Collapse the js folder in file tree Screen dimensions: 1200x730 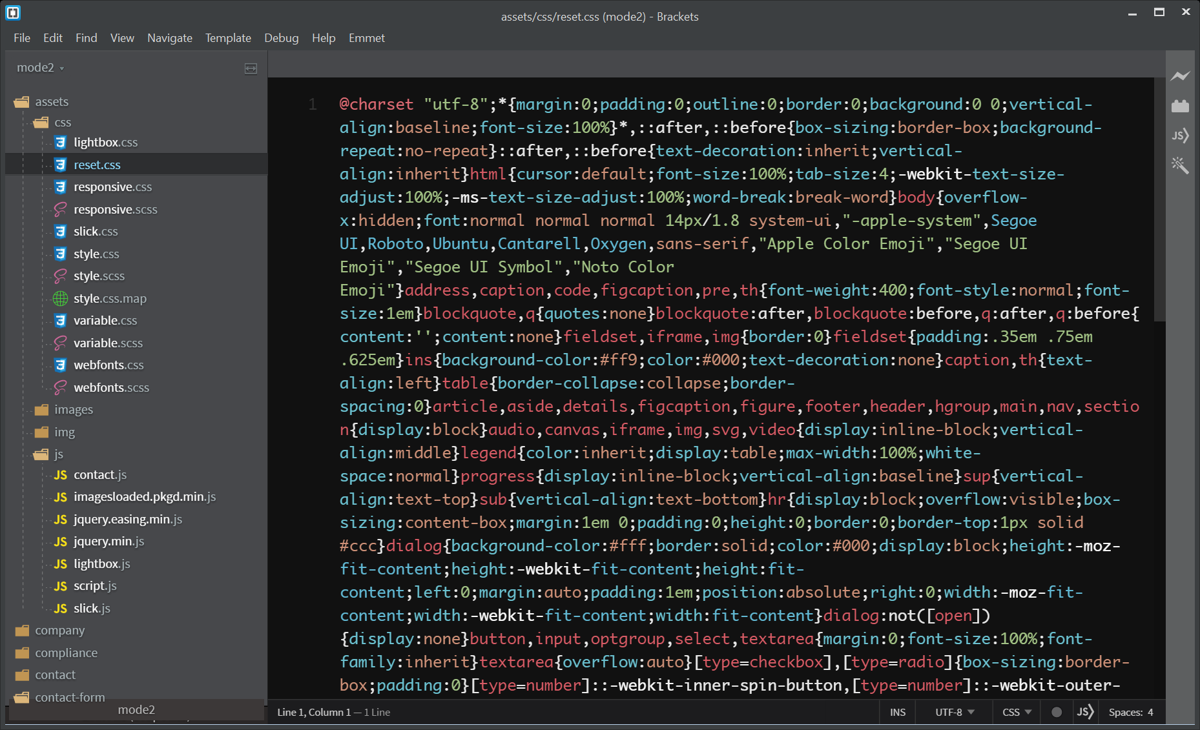(x=58, y=454)
